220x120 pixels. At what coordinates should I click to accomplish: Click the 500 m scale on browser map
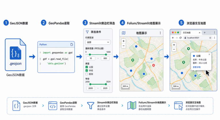pyautogui.click(x=176, y=87)
